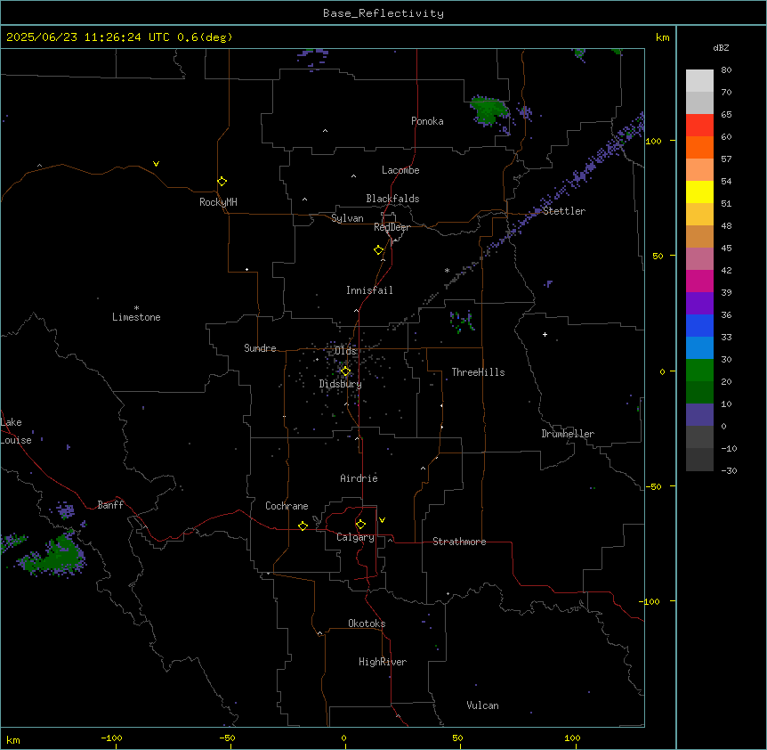This screenshot has height=750, width=767.
Task: Pick the light gray 80 dBZ swatch
Action: point(699,80)
